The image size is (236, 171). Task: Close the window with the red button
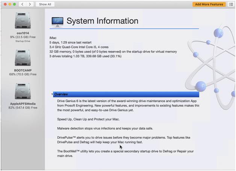coord(5,4)
